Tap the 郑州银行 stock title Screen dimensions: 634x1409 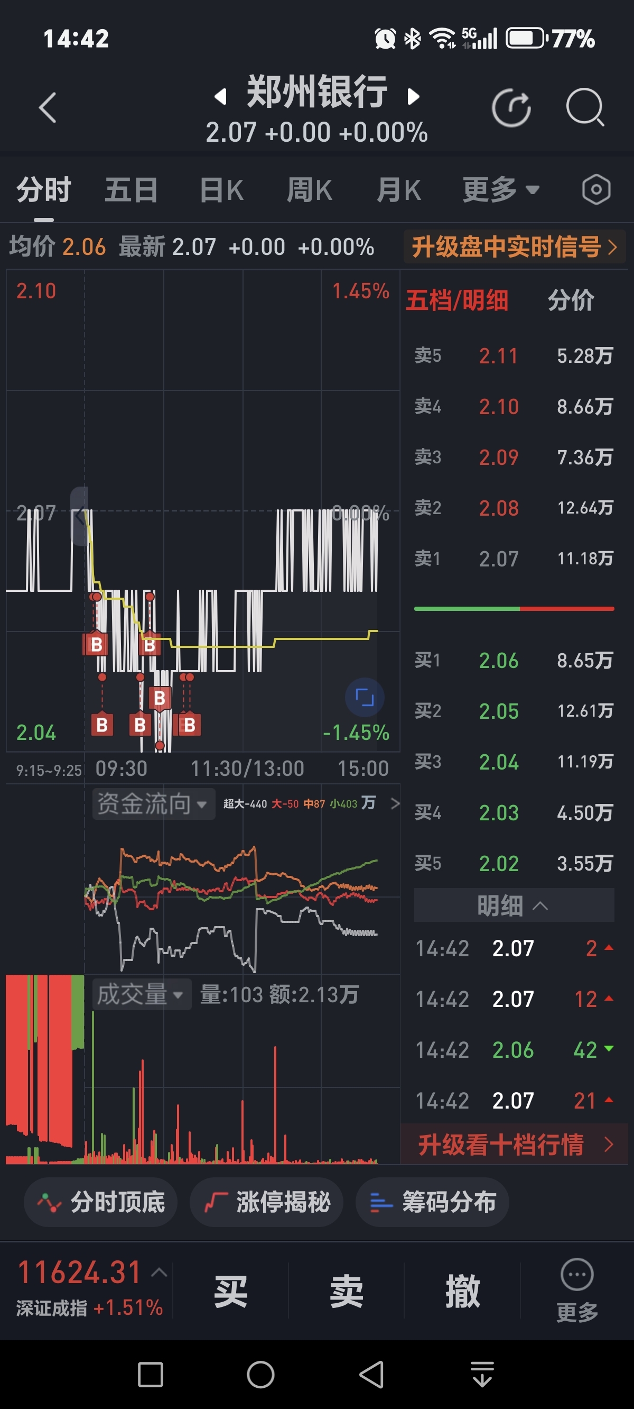[x=317, y=92]
